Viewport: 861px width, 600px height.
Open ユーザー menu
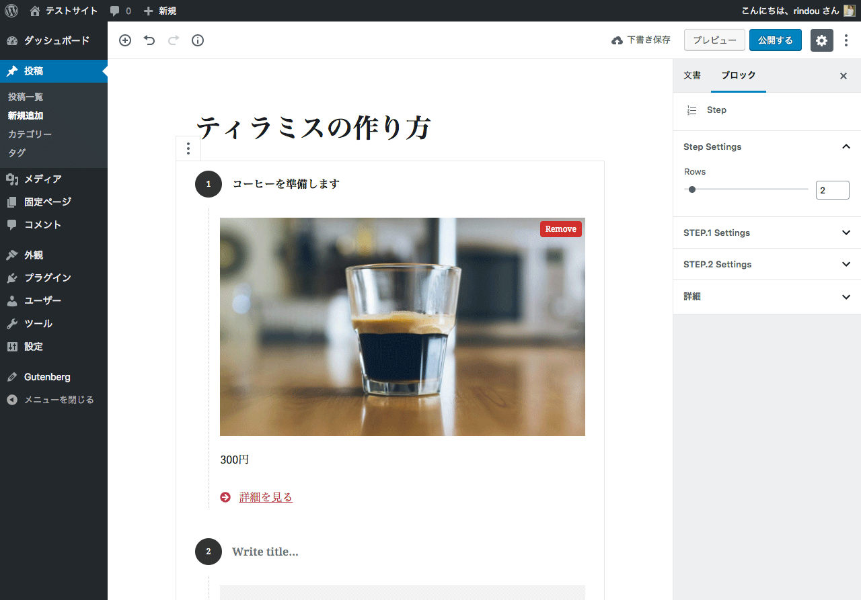tap(54, 300)
